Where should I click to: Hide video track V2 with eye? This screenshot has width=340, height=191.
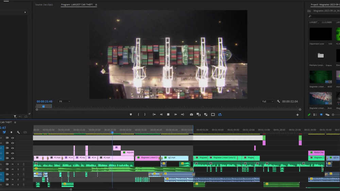tap(13, 153)
